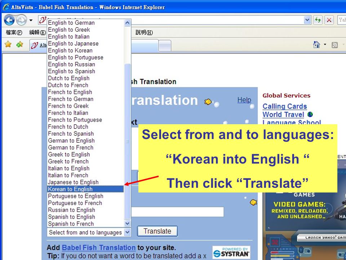The height and width of the screenshot is (260, 346).
Task: Open the 說明(H) menu
Action: pos(144,32)
